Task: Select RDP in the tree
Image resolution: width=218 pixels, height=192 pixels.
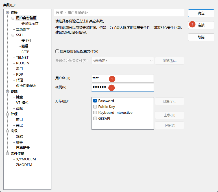Action: coord(19,75)
